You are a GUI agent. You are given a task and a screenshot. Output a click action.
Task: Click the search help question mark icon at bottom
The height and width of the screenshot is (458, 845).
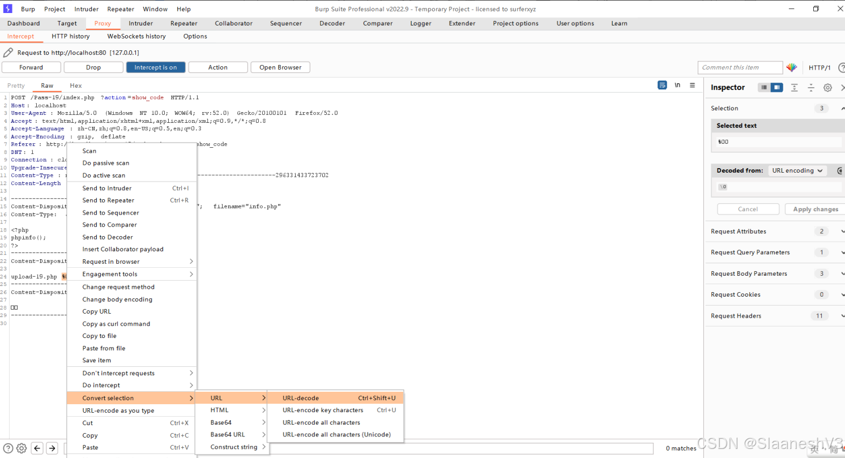point(8,448)
